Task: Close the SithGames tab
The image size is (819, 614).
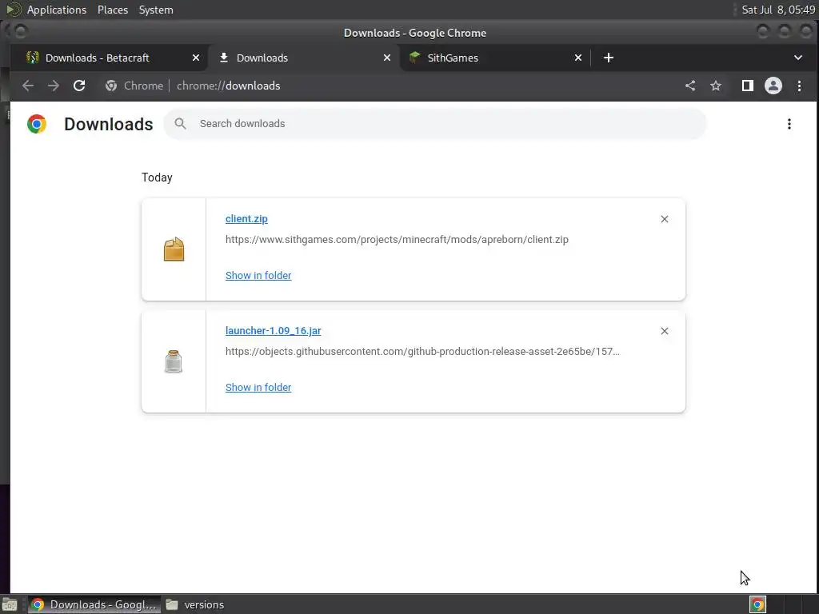Action: pos(578,58)
